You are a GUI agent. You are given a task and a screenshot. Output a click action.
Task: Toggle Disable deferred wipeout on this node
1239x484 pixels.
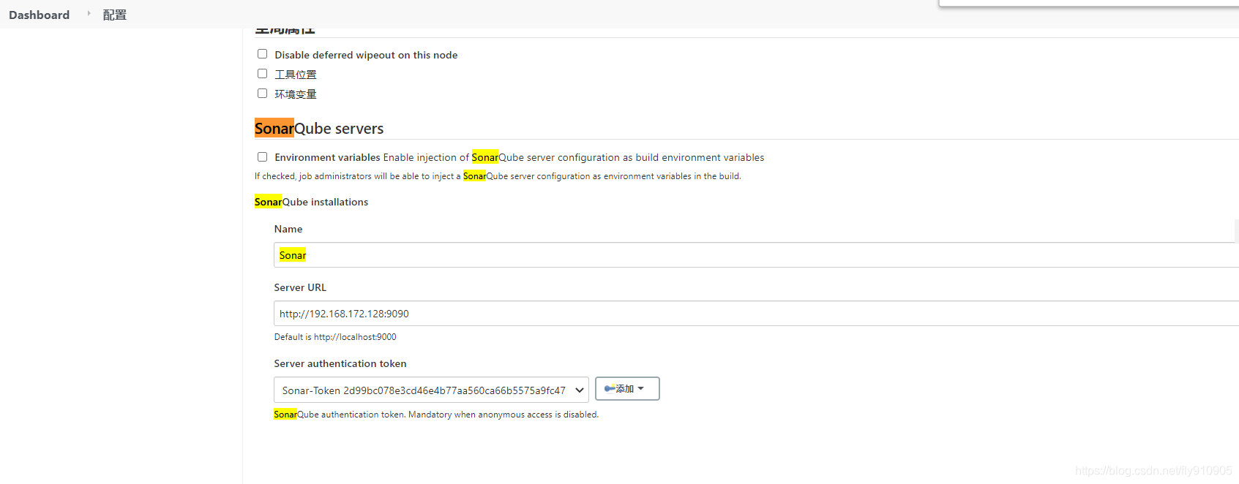click(262, 54)
